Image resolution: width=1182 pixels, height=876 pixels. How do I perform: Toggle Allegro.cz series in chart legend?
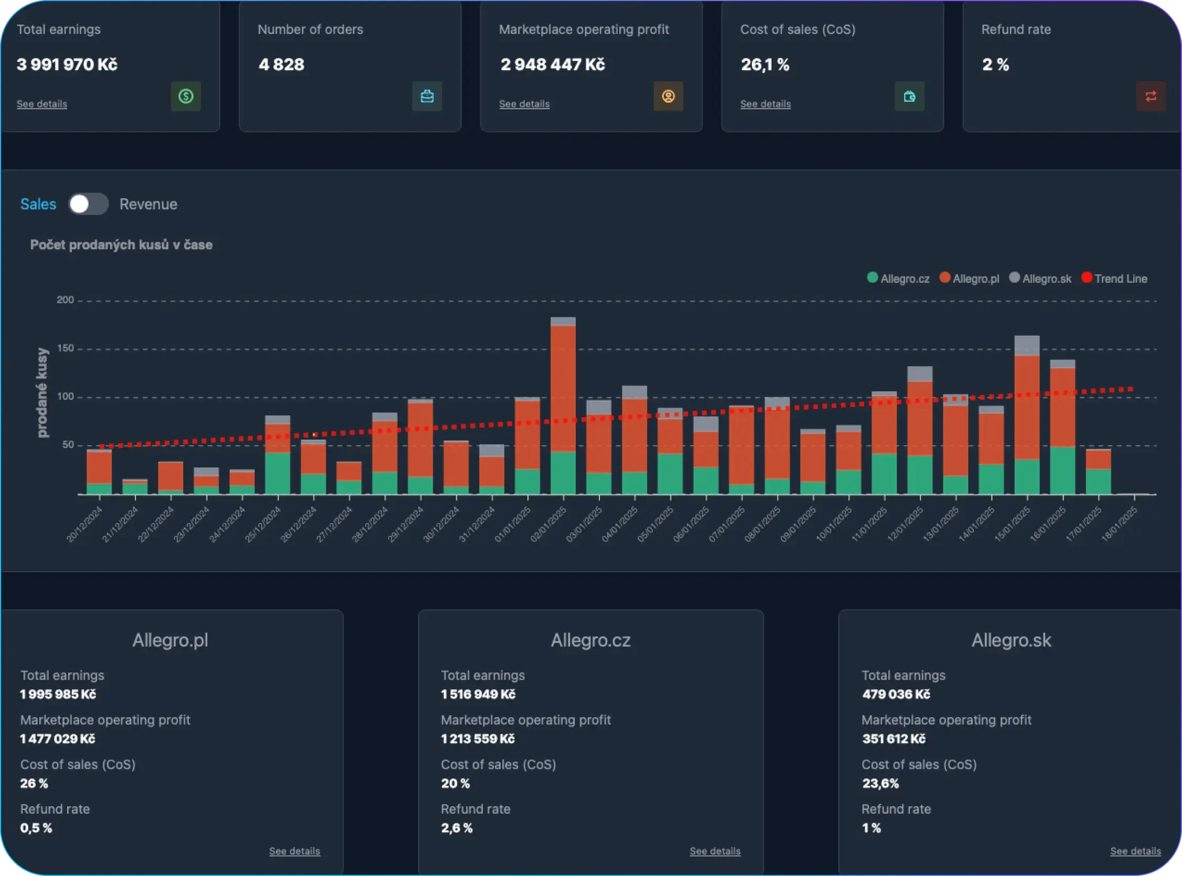[x=898, y=279]
